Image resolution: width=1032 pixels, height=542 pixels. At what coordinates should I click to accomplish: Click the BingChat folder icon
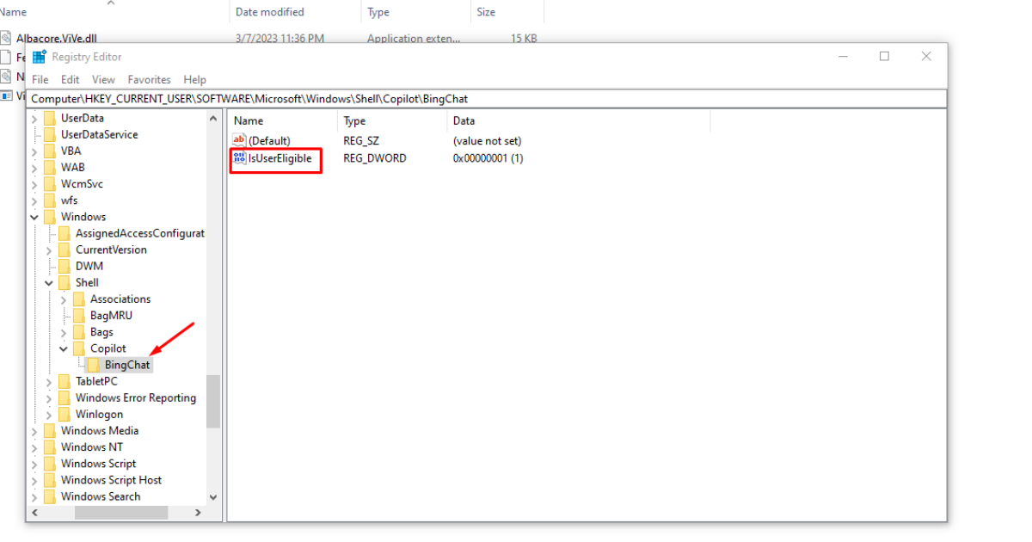click(x=94, y=365)
